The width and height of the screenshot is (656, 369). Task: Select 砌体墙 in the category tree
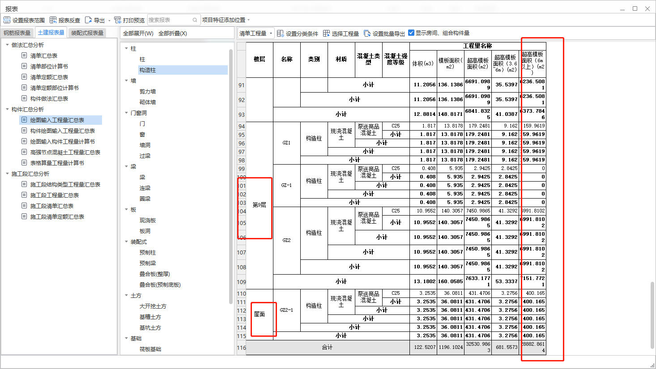click(x=148, y=102)
